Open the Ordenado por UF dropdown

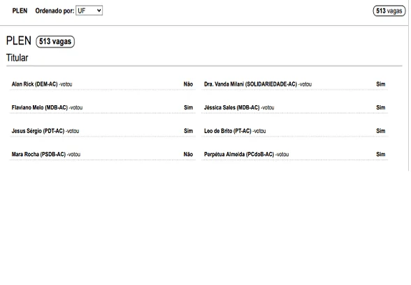point(89,10)
